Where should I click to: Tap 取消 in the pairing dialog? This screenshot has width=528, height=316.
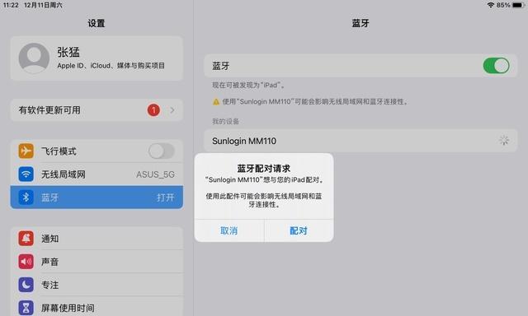(229, 230)
